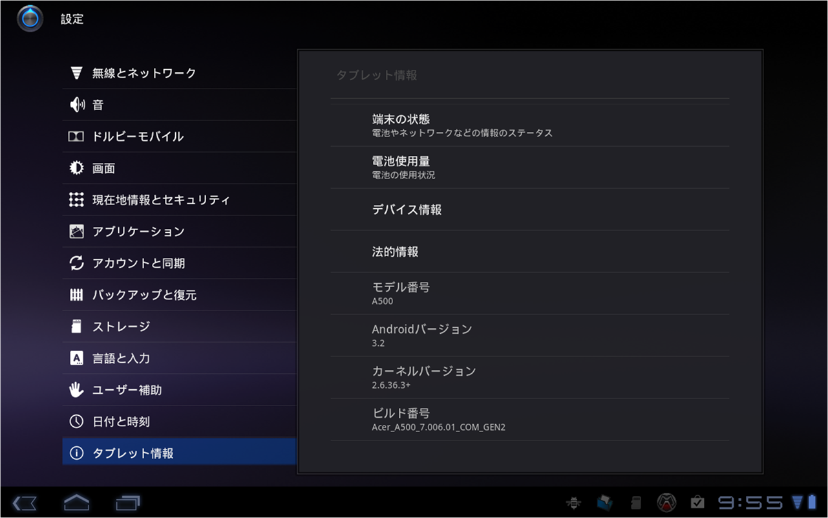Open the recent apps button
This screenshot has height=518, width=828.
point(128,503)
